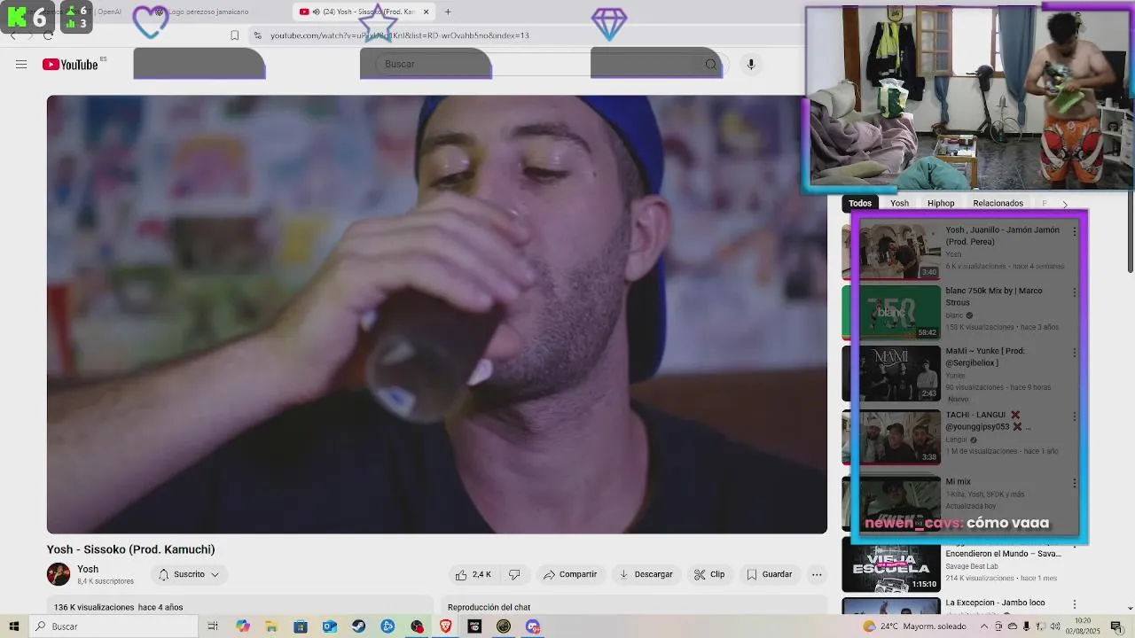This screenshot has width=1135, height=638.
Task: Click the Guardar button
Action: tap(769, 574)
